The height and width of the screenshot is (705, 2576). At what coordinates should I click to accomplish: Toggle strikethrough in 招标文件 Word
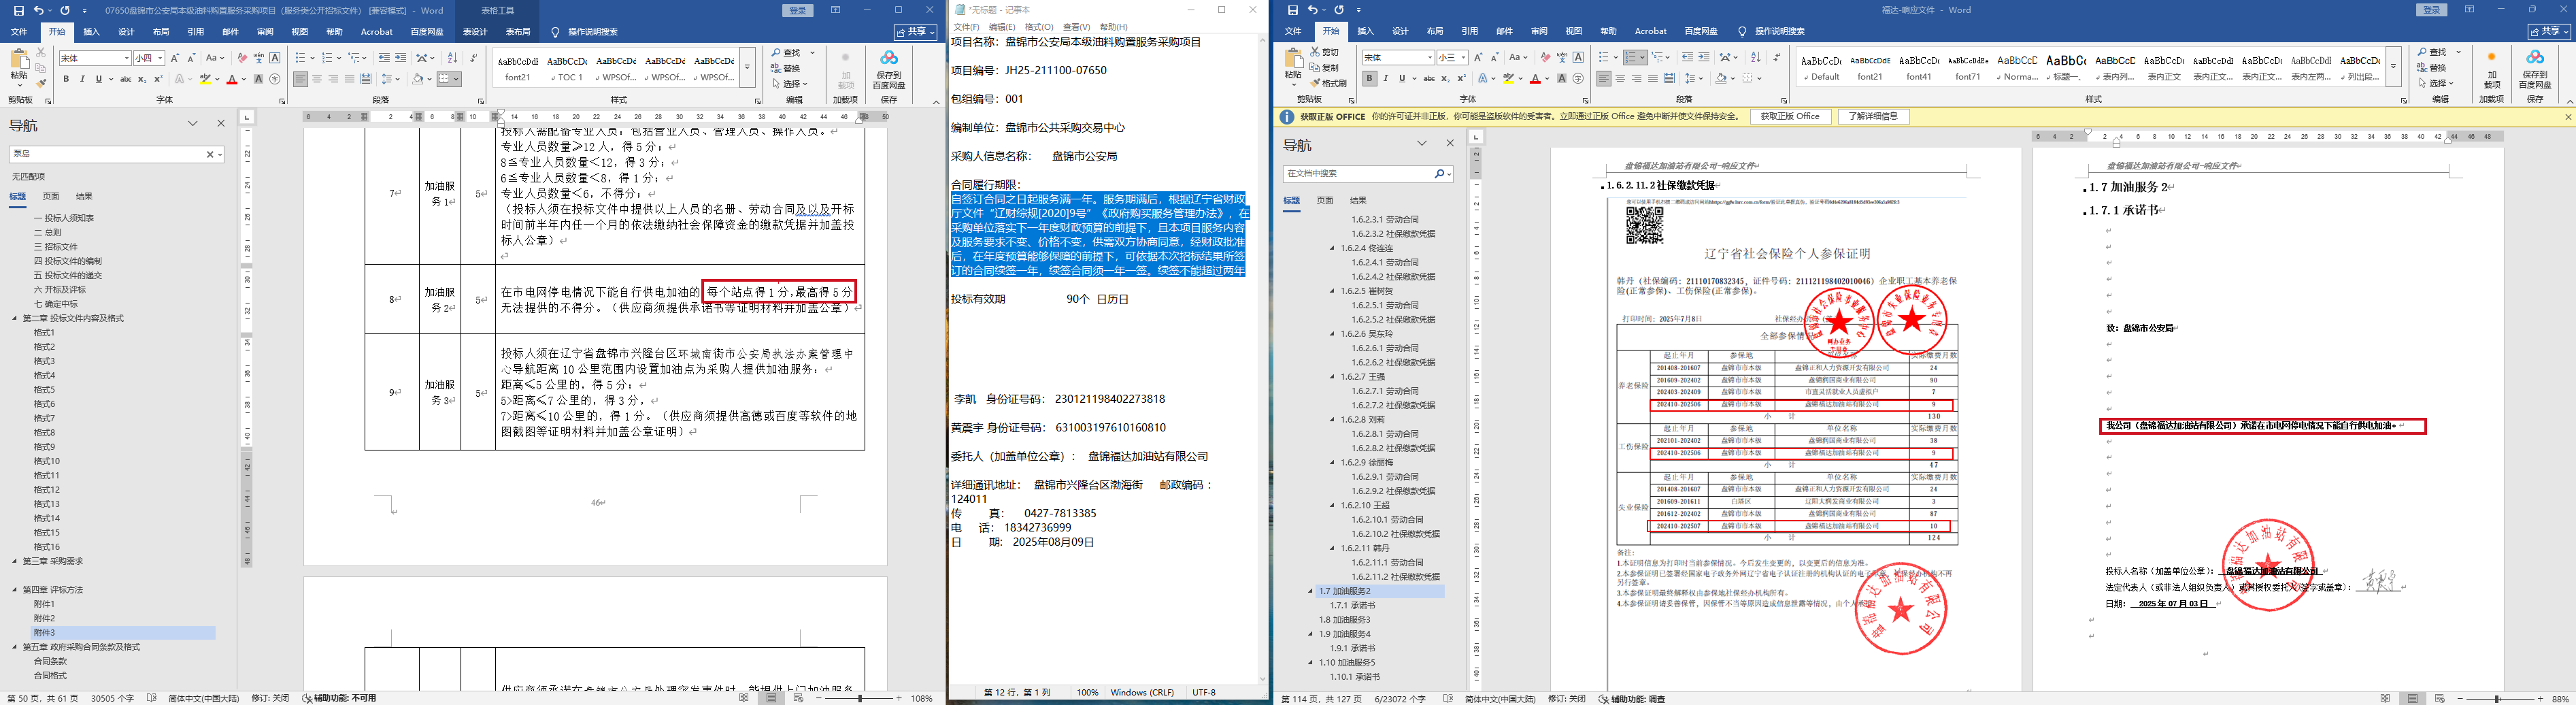(125, 79)
